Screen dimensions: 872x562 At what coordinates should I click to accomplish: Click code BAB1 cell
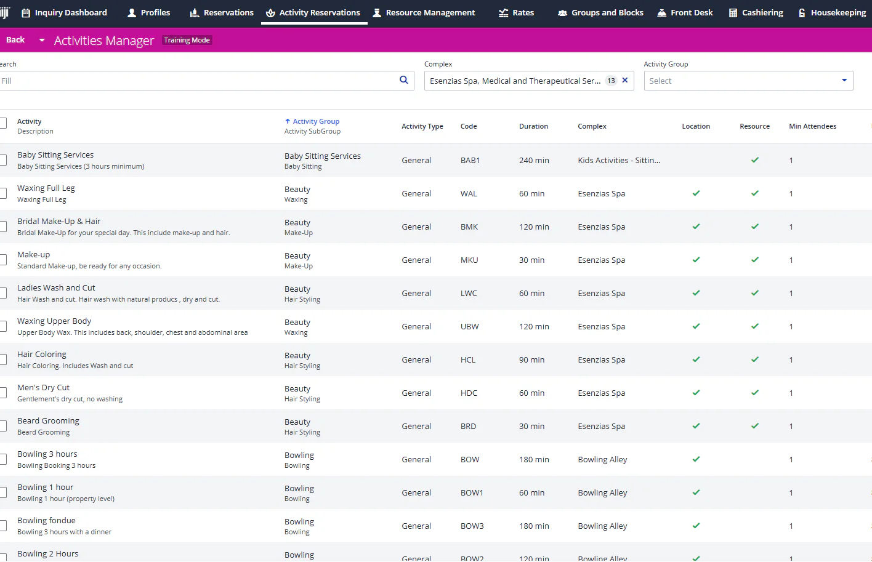click(470, 161)
